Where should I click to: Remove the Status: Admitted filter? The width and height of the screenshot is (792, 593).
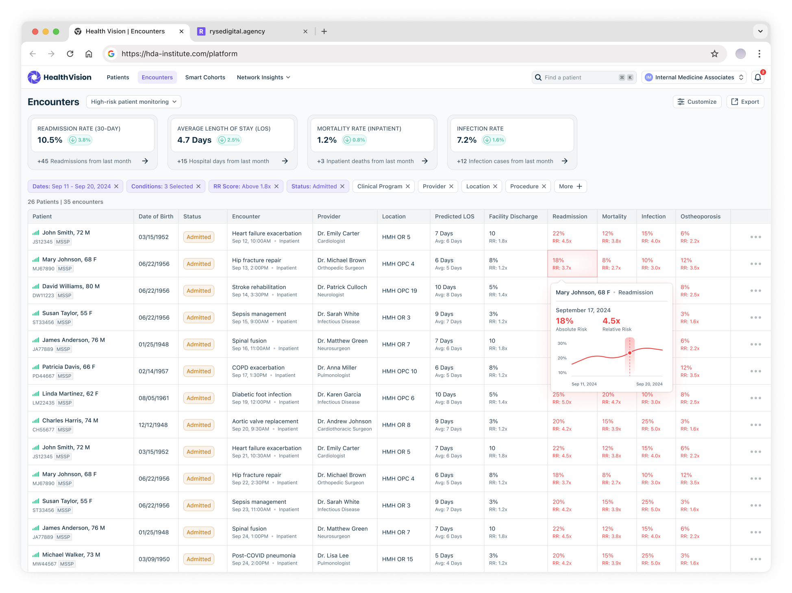pos(342,186)
